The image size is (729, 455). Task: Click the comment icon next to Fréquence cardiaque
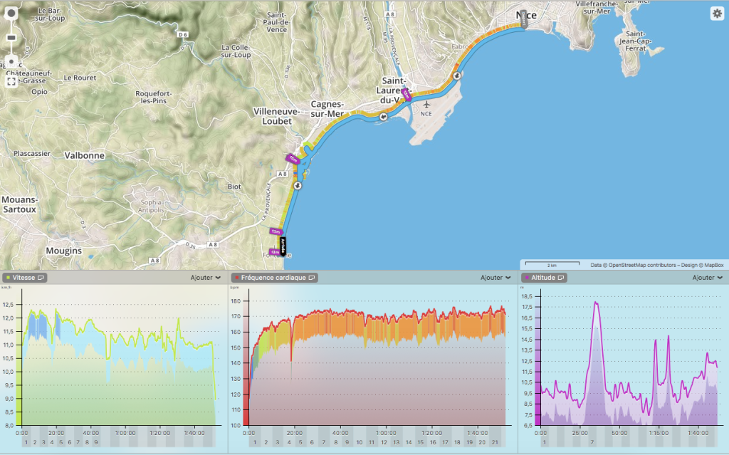pos(313,278)
